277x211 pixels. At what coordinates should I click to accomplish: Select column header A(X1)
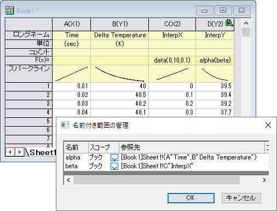(72, 24)
